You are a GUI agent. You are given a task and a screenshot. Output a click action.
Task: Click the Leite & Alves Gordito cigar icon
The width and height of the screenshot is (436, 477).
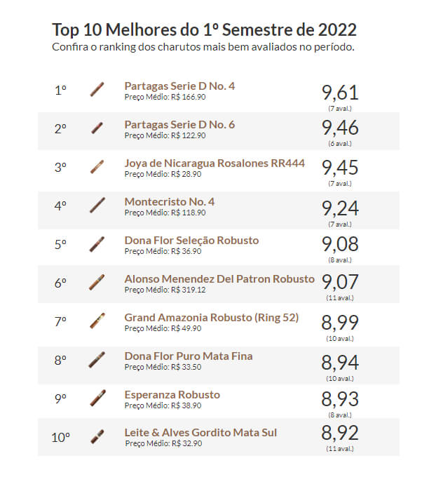click(x=97, y=436)
